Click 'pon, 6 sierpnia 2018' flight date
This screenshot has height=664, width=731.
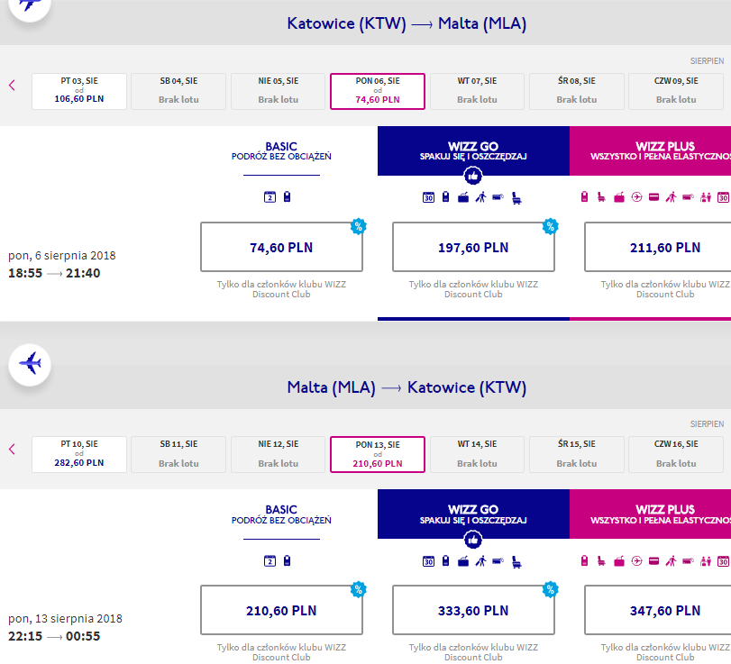coord(62,256)
